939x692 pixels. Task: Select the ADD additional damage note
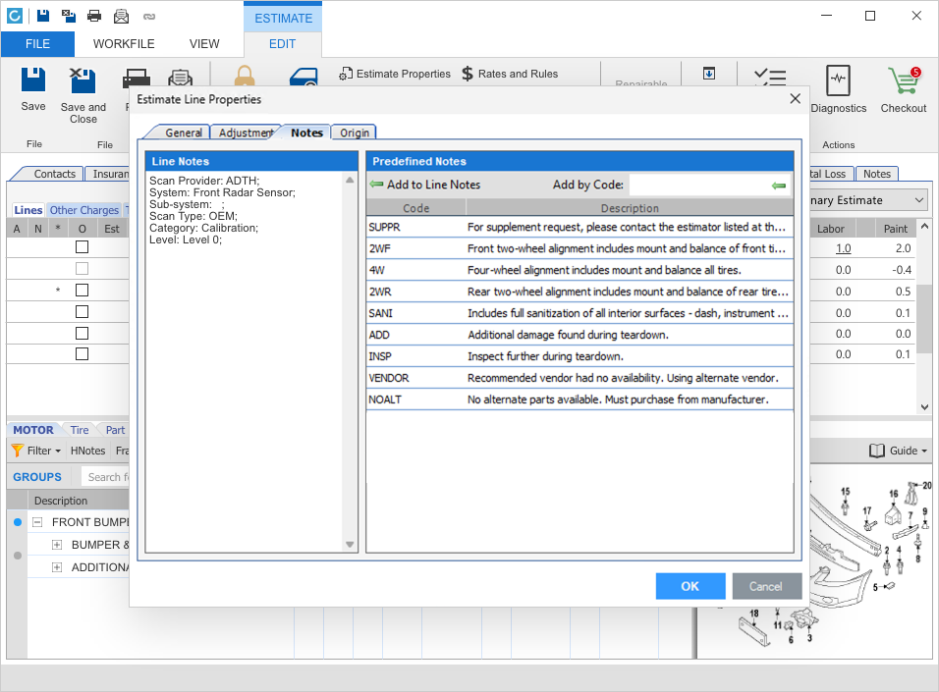pyautogui.click(x=580, y=335)
